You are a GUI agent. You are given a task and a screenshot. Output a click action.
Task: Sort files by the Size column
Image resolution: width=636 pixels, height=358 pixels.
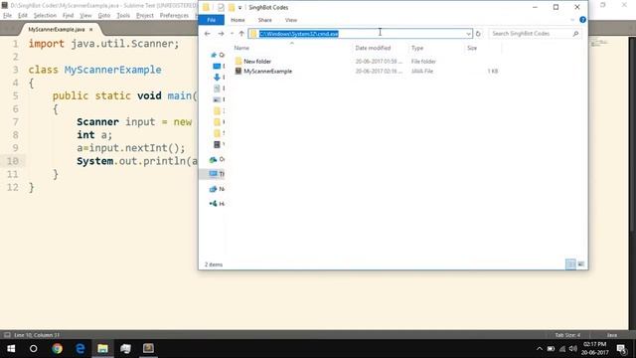(x=472, y=48)
